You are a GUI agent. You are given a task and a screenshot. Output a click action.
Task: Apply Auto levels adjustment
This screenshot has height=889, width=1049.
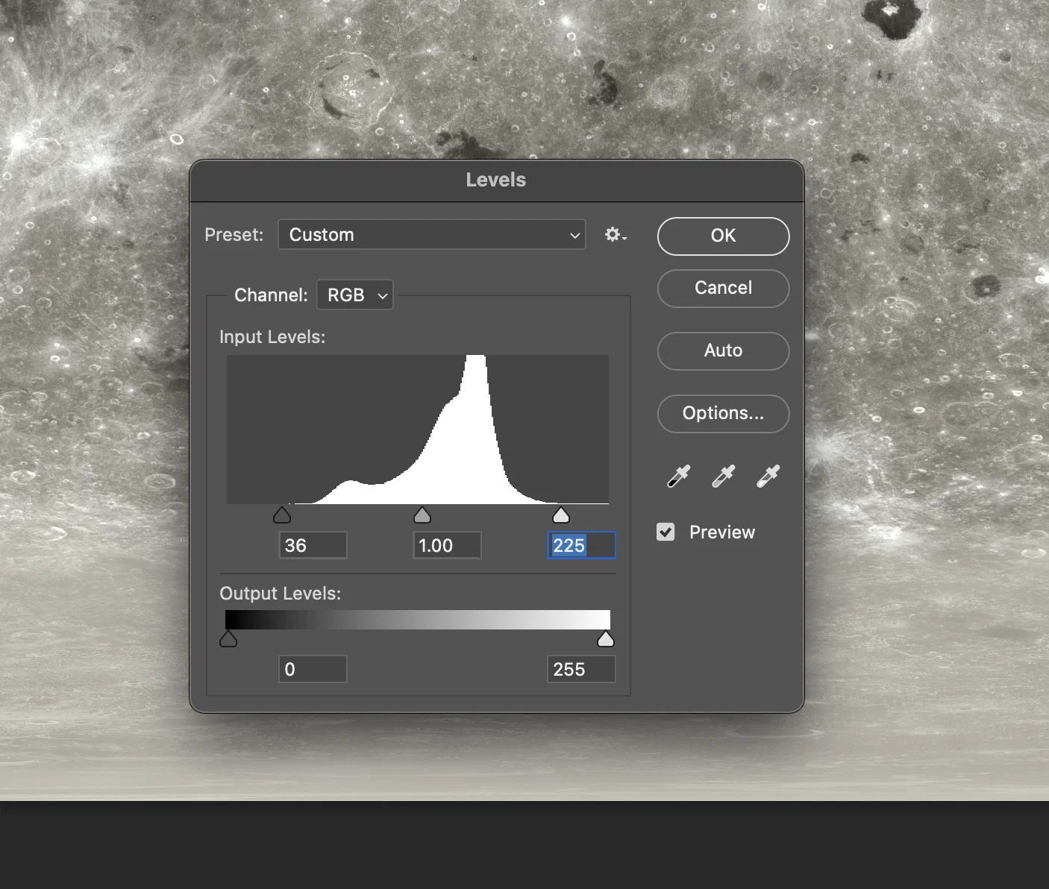tap(723, 351)
